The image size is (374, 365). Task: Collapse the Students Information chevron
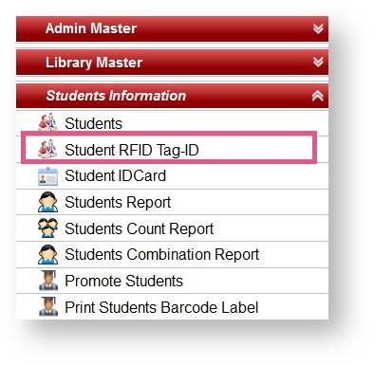[317, 96]
